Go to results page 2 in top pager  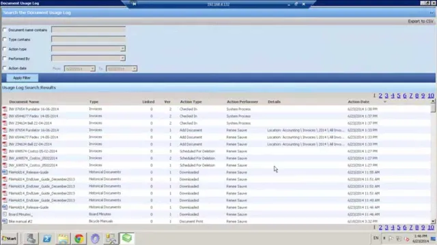pos(380,95)
